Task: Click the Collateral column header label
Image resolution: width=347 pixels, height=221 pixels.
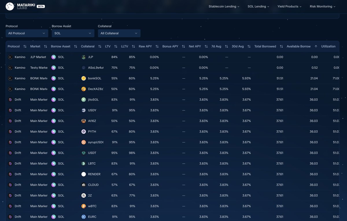Action: tap(88, 46)
